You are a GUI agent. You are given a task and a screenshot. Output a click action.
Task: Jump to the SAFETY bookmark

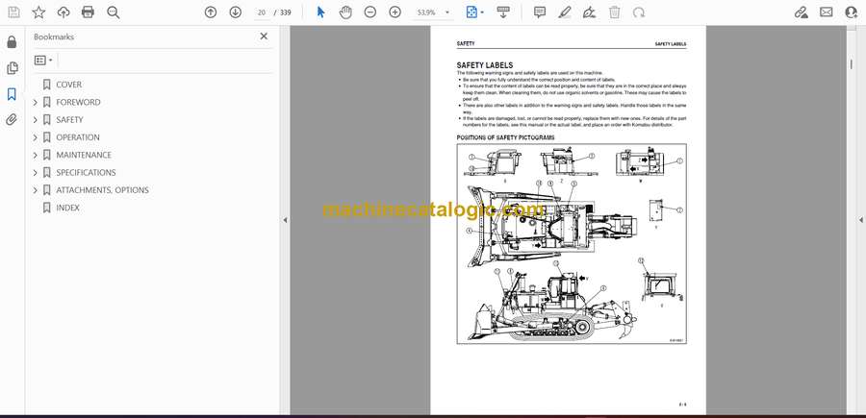click(x=69, y=120)
